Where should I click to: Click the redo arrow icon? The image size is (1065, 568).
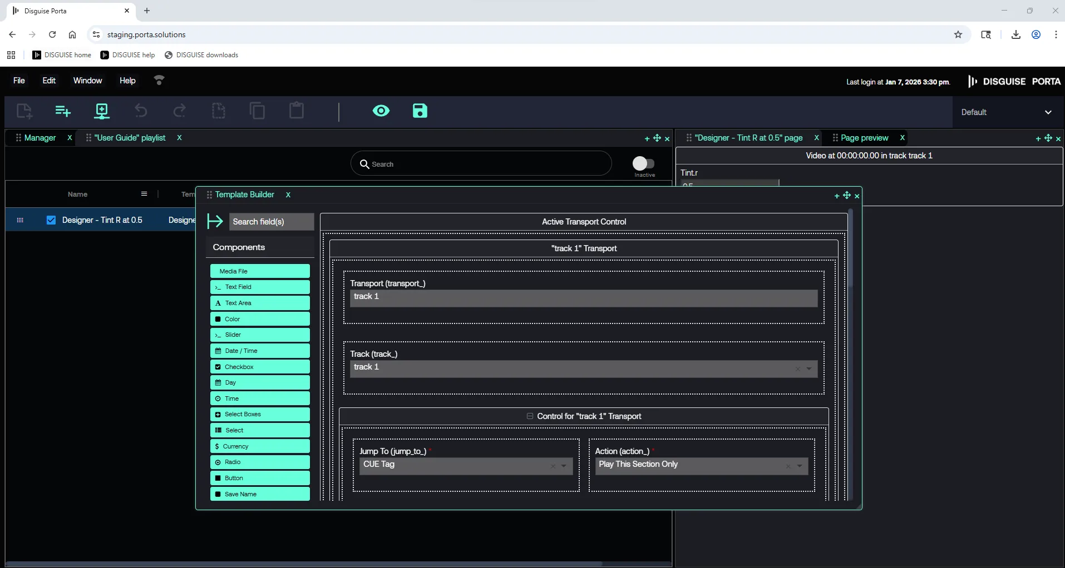coord(179,111)
